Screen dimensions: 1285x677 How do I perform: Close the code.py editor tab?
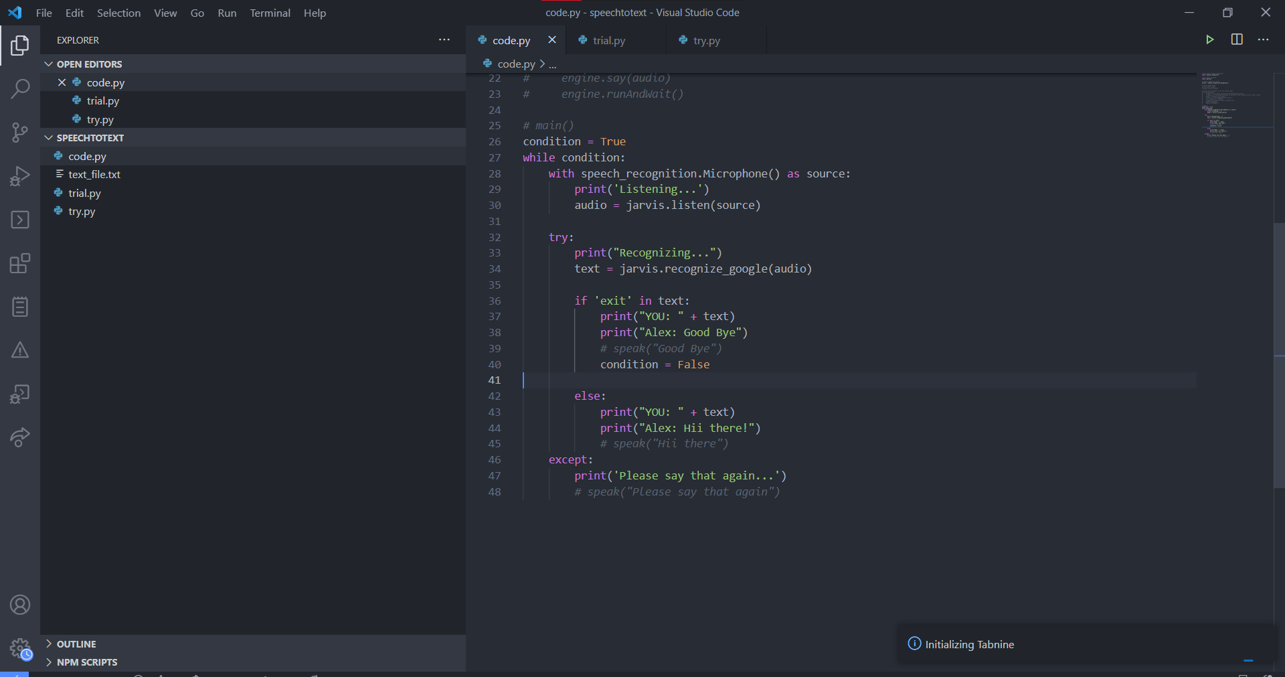click(x=552, y=40)
